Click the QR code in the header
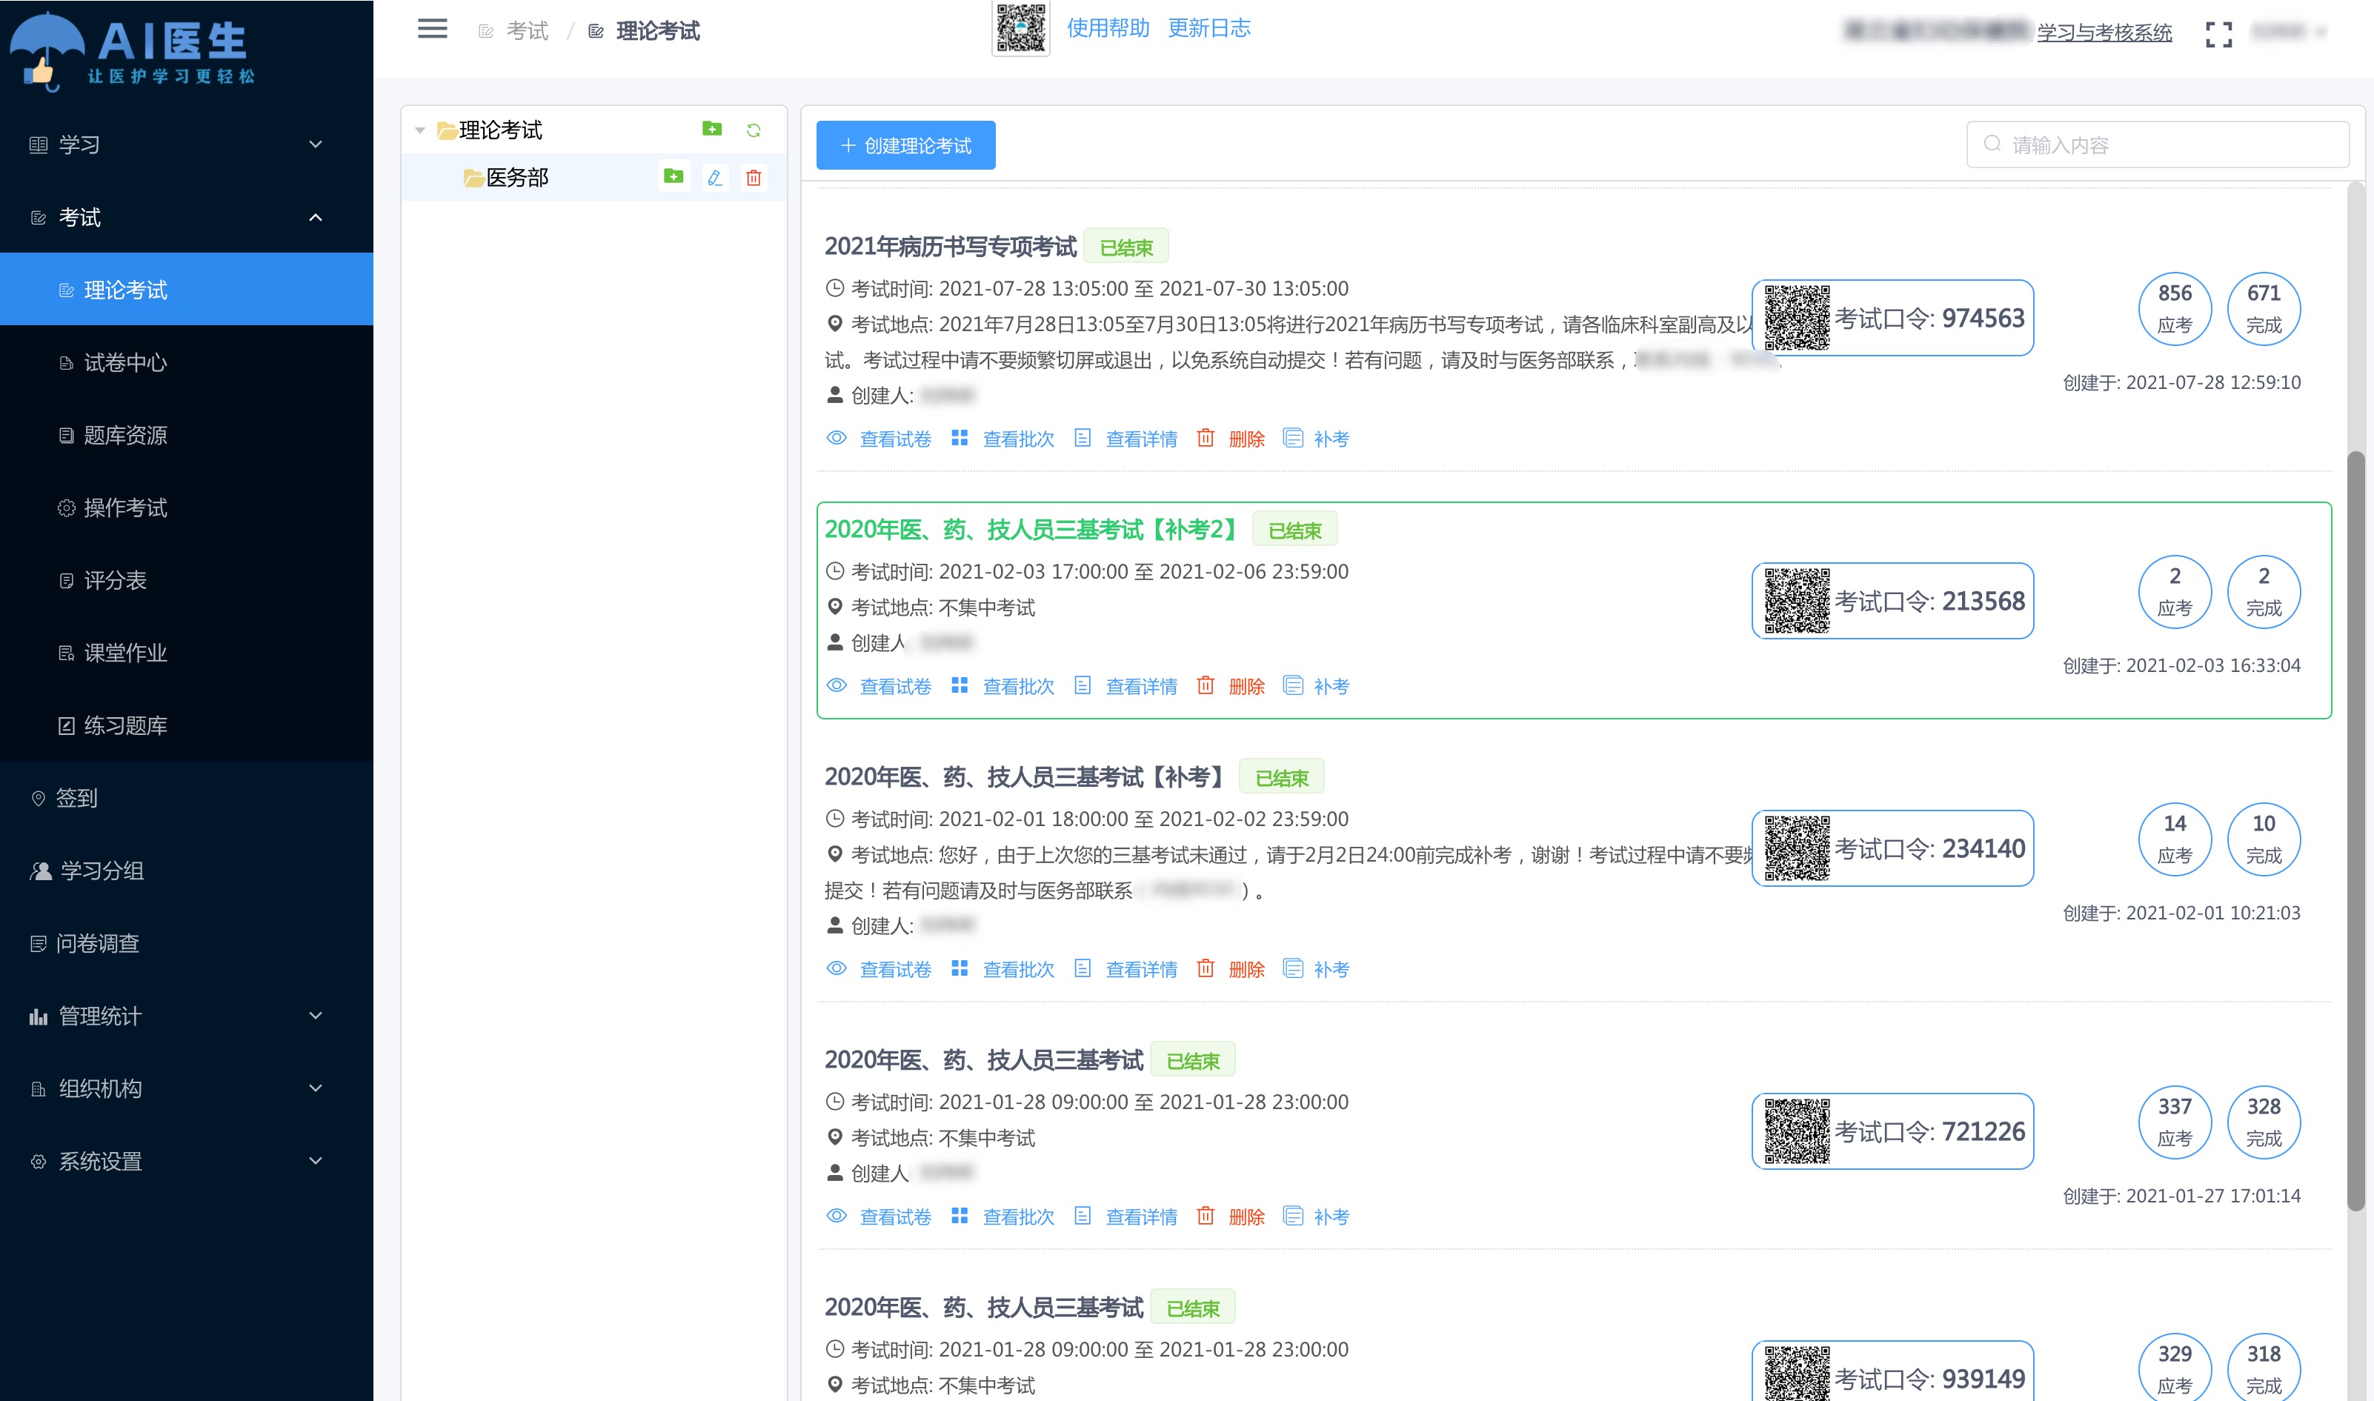 pyautogui.click(x=1020, y=28)
